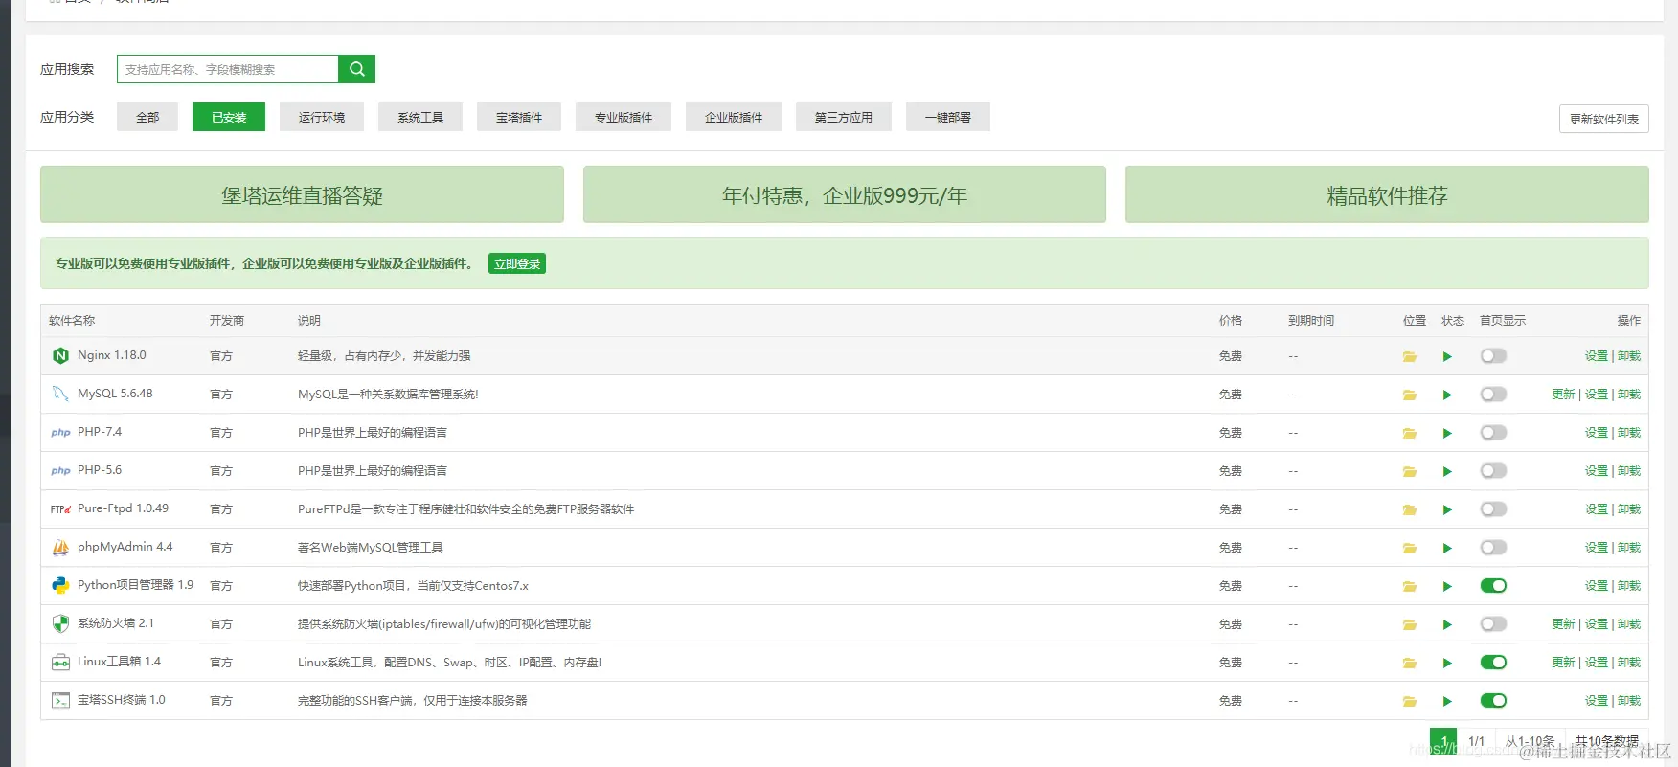Click 设置 link for phpMyAdmin 4.4
Screen dimensions: 1678x767
(1597, 548)
